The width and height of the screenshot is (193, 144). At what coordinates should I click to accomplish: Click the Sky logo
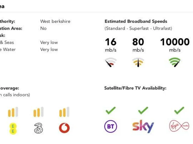143,127
